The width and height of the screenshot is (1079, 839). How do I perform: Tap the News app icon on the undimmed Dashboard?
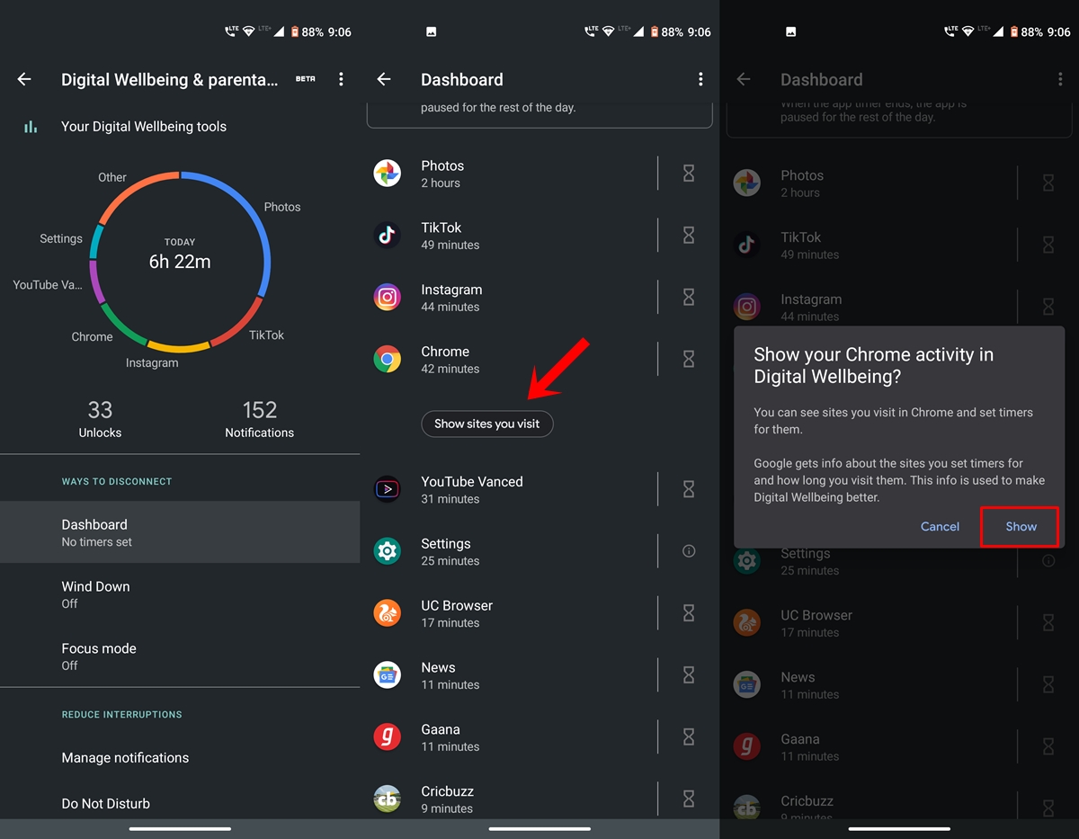388,675
